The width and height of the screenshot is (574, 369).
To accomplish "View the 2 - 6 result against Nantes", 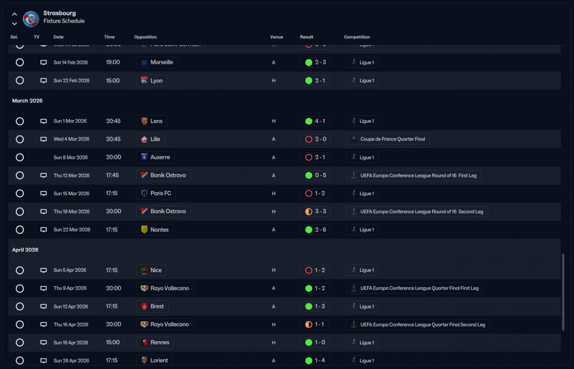I will 315,230.
